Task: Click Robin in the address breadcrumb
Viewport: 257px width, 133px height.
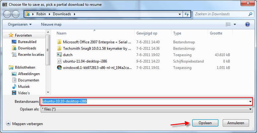Action: pyautogui.click(x=41, y=14)
